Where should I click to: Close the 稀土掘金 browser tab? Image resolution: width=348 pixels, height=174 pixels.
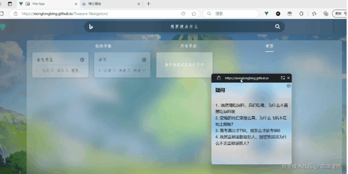point(139,4)
